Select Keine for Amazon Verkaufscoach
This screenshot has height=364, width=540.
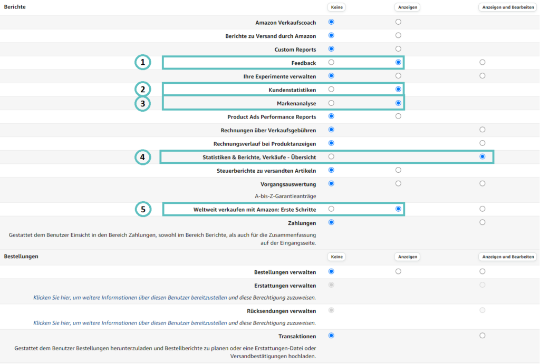(x=331, y=22)
